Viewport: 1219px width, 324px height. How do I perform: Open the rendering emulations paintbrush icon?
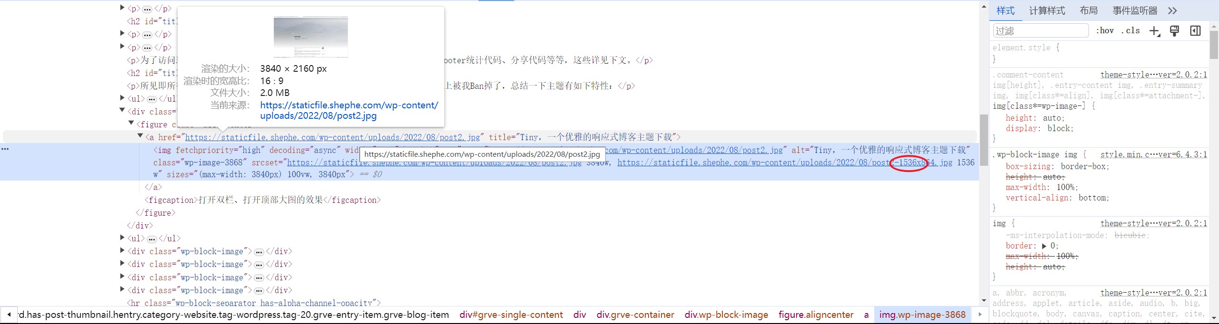(x=1175, y=31)
